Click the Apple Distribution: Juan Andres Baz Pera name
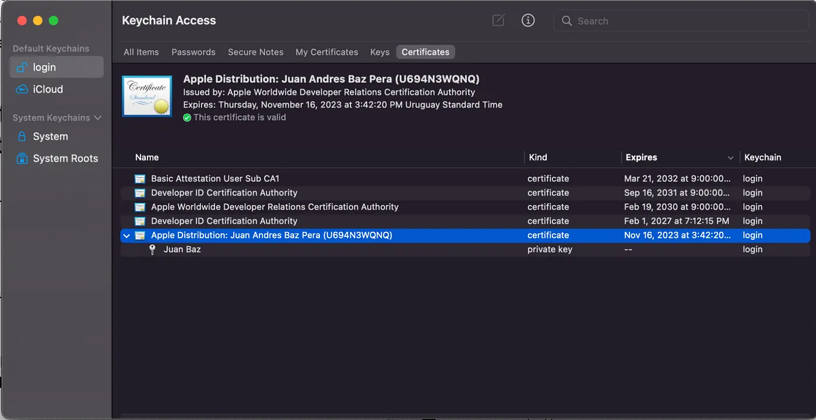 point(272,235)
